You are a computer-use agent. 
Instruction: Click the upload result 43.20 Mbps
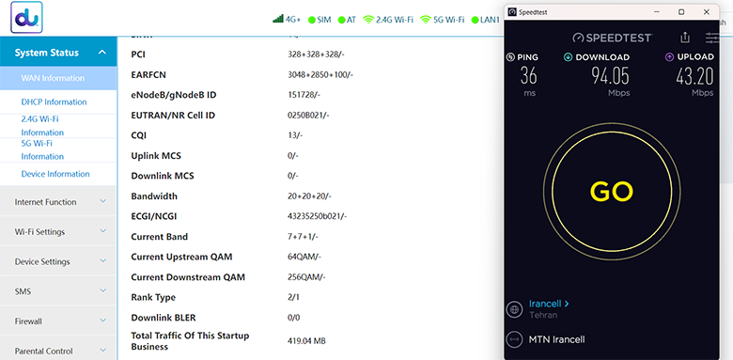click(x=694, y=76)
